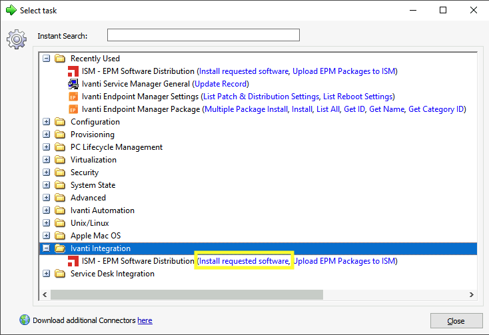Click the gear settings icon beside Instant Search
Screen dimensions: 489x335
point(17,39)
